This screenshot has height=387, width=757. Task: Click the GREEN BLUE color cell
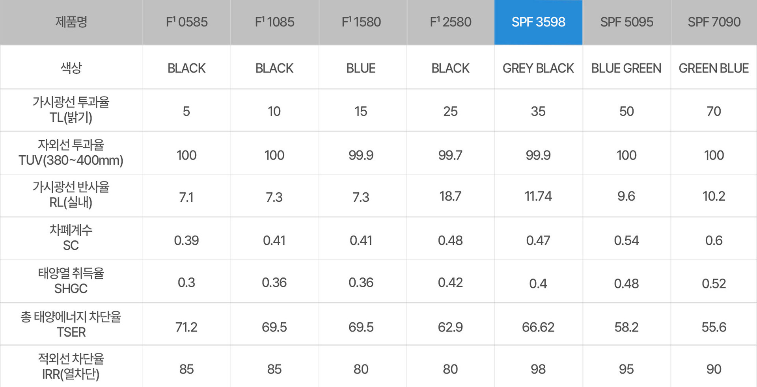pyautogui.click(x=714, y=68)
